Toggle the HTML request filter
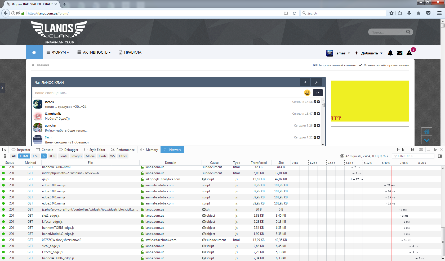 pos(24,156)
